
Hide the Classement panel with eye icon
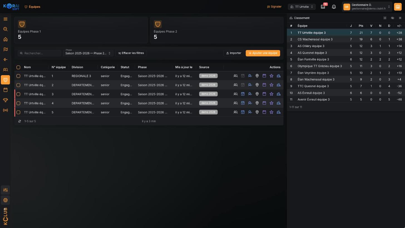click(392, 18)
